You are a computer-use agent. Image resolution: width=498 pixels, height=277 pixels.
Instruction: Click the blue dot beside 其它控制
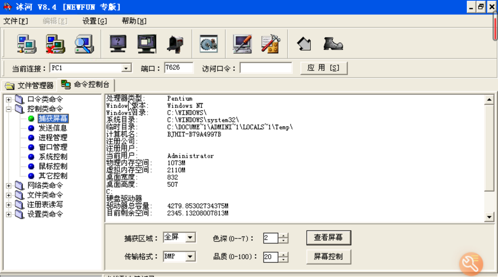[x=31, y=176]
